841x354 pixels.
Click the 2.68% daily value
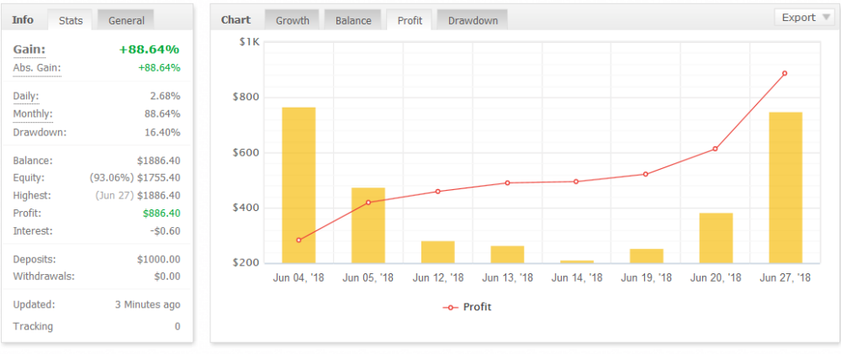tap(165, 97)
